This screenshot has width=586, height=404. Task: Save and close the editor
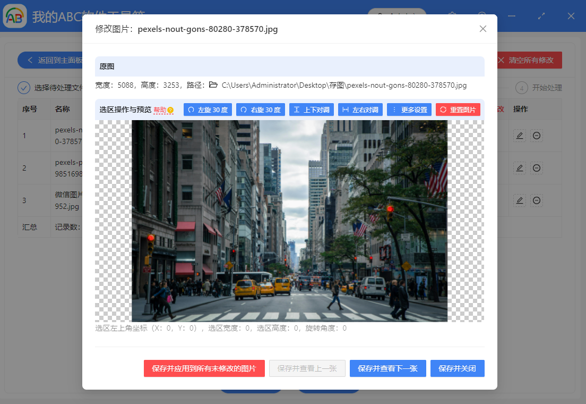(457, 368)
